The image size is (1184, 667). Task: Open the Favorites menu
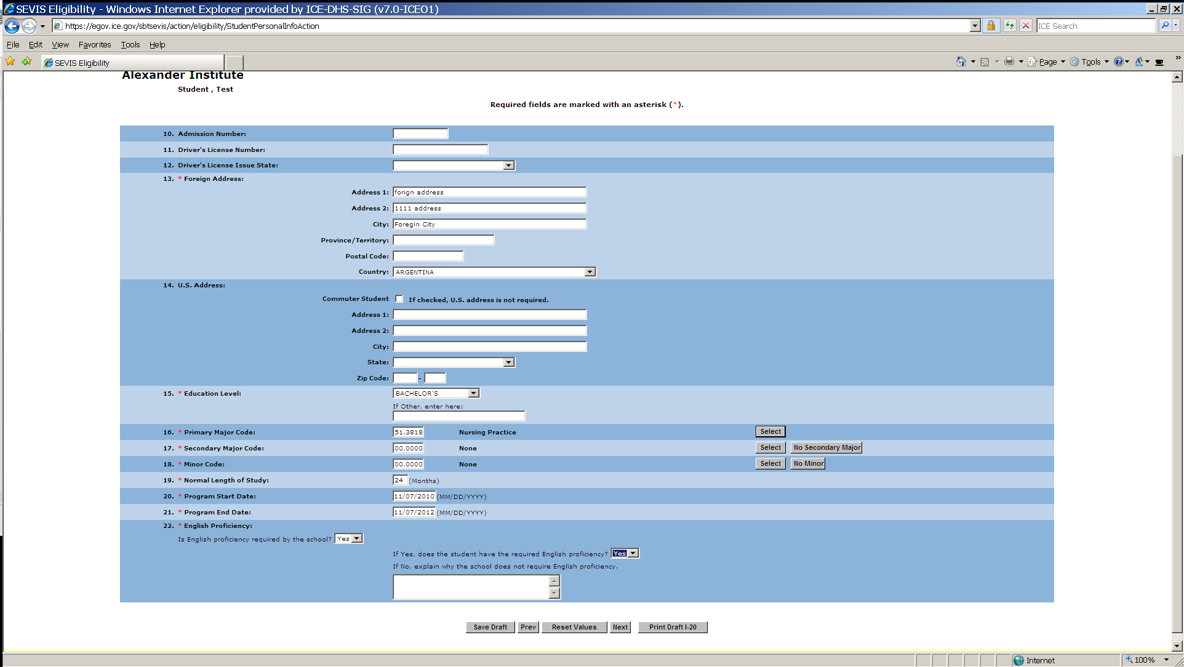tap(94, 45)
